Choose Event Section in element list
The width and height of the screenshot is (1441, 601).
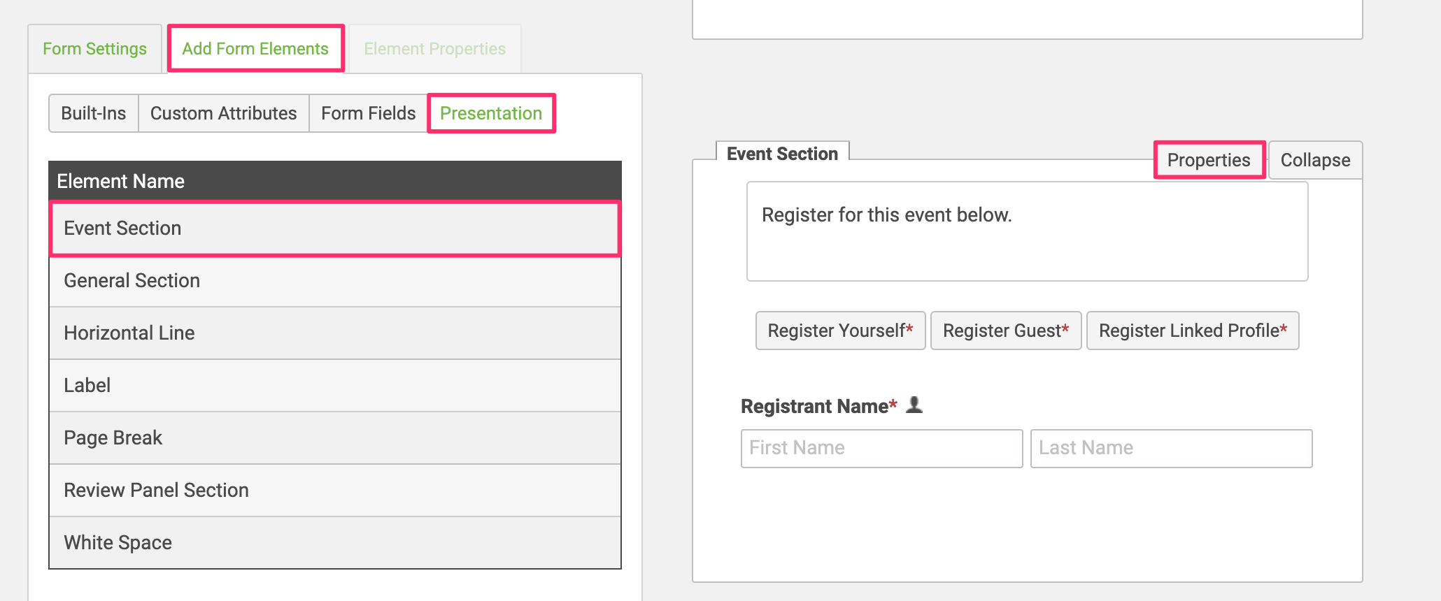(x=335, y=229)
